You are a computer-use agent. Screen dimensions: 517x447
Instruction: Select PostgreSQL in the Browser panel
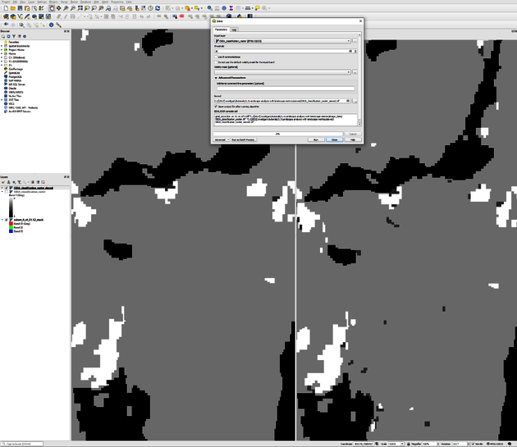tap(13, 76)
